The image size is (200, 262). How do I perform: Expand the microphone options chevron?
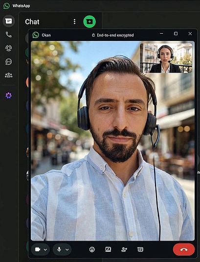(67, 250)
